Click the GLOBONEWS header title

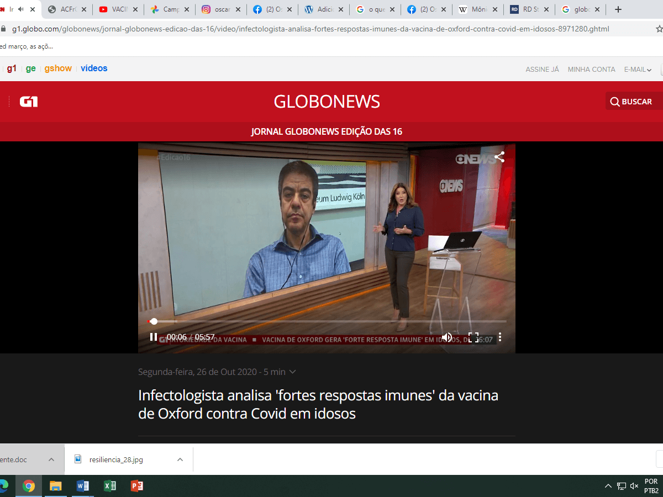(x=327, y=102)
